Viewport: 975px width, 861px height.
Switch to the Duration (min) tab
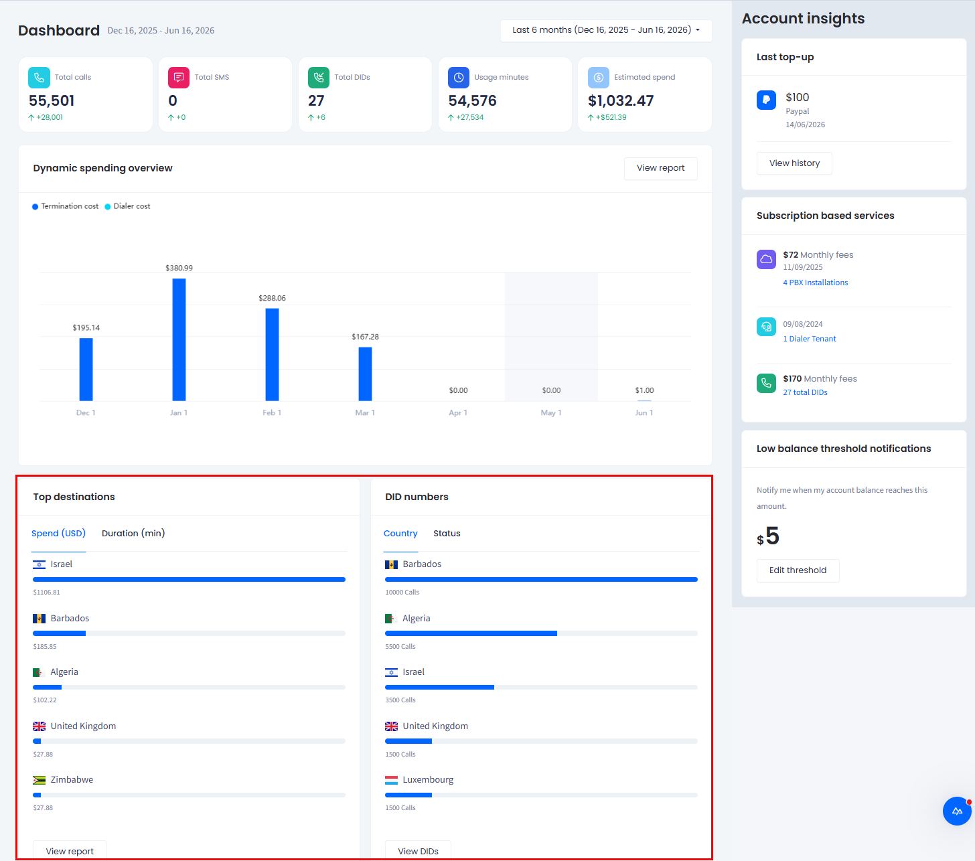(133, 534)
